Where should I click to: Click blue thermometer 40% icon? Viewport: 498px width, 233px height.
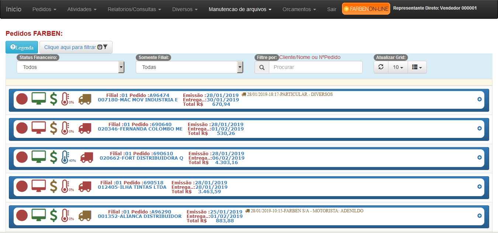[x=65, y=157]
